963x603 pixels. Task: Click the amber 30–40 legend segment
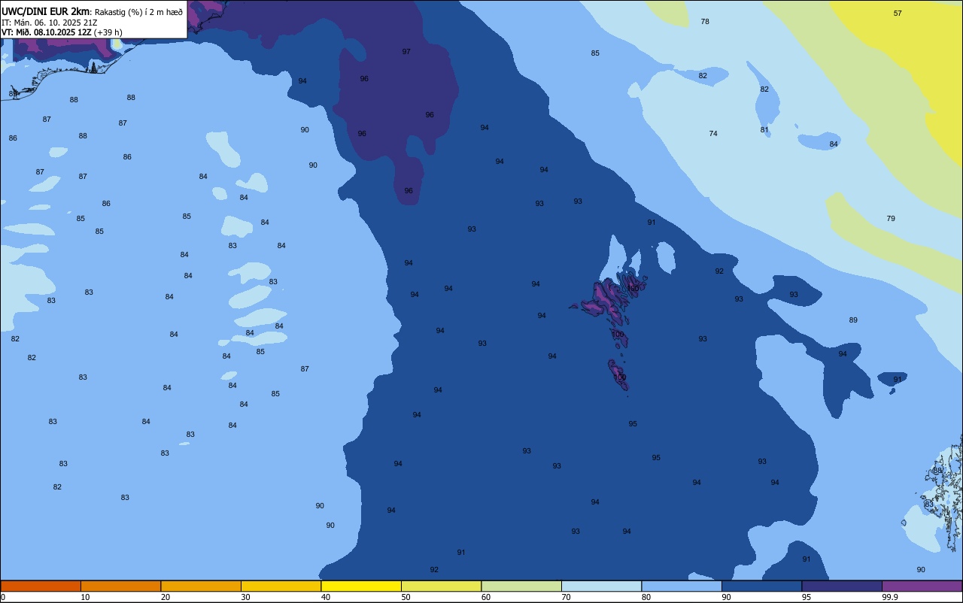pyautogui.click(x=281, y=586)
